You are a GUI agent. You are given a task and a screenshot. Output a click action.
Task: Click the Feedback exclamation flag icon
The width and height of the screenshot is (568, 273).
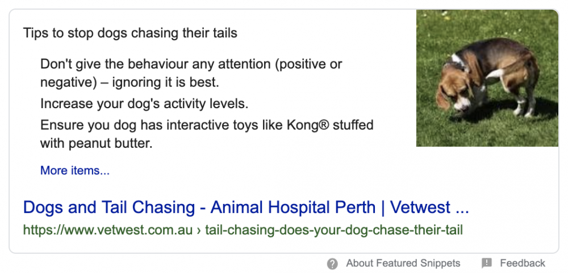pyautogui.click(x=487, y=263)
